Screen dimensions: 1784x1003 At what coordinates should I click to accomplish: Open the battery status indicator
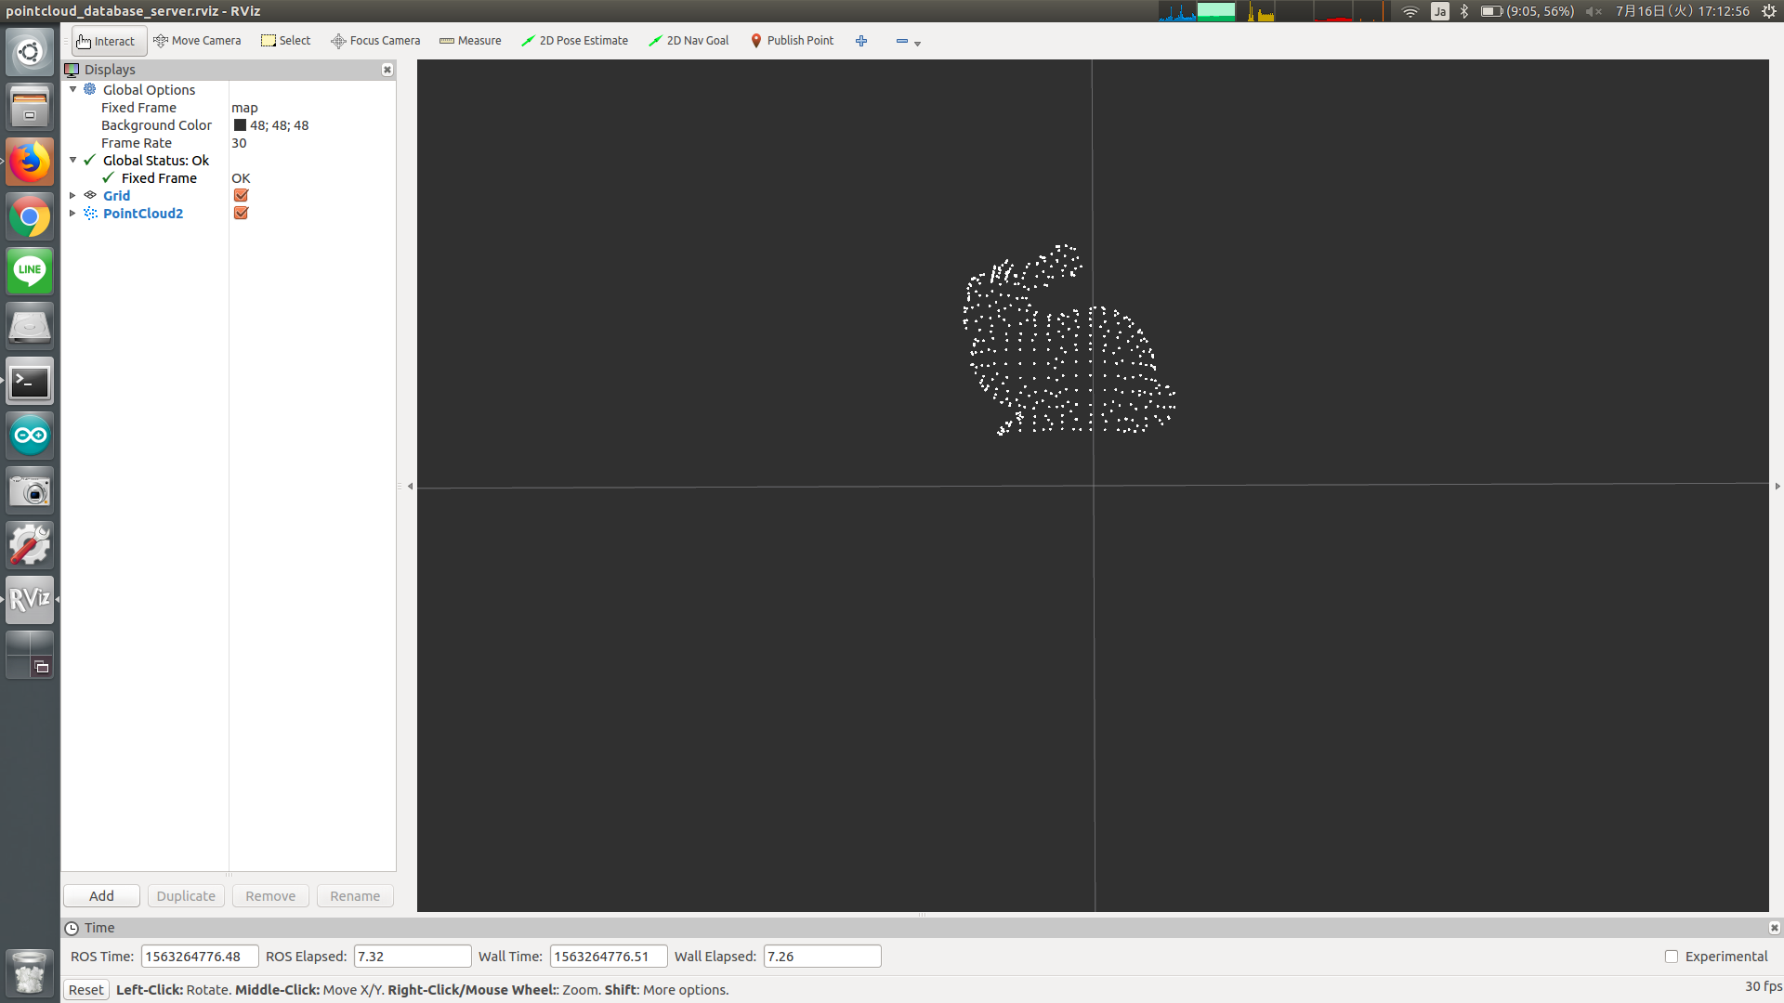pyautogui.click(x=1528, y=11)
